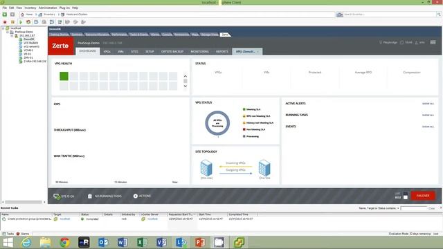Click the this-site building in Site Topology
This screenshot has height=249, width=443.
pyautogui.click(x=206, y=168)
